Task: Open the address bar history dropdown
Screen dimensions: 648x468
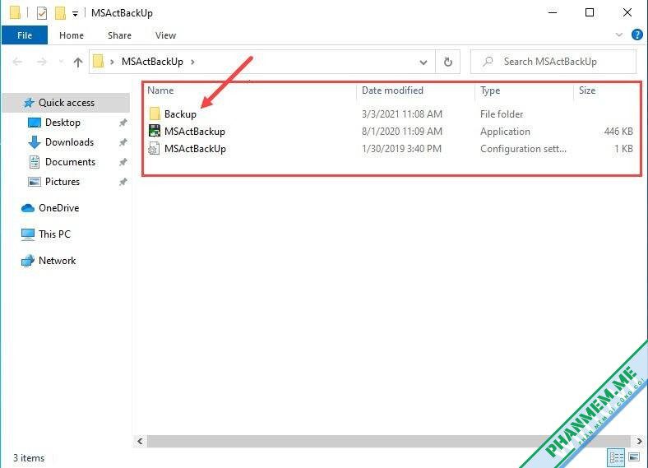Action: pyautogui.click(x=424, y=63)
